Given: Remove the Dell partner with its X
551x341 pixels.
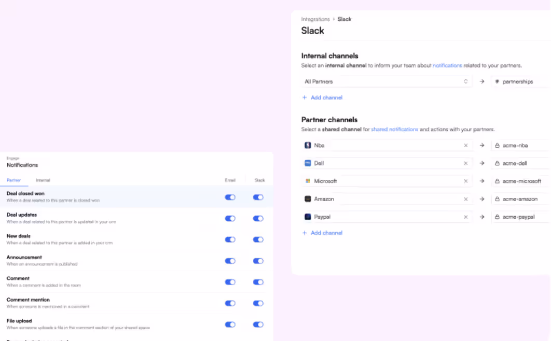Looking at the screenshot, I should pyautogui.click(x=465, y=163).
